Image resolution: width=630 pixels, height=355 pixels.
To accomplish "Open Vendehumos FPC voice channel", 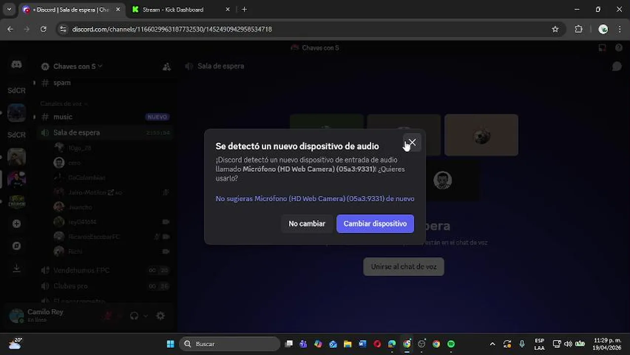I will tap(105, 270).
